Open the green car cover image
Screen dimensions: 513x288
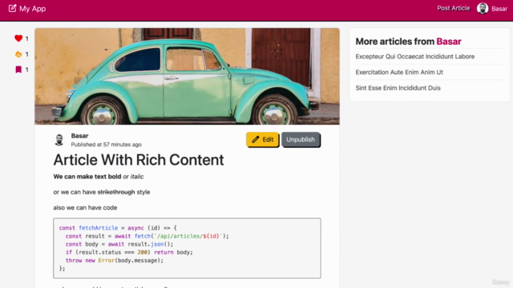point(187,76)
